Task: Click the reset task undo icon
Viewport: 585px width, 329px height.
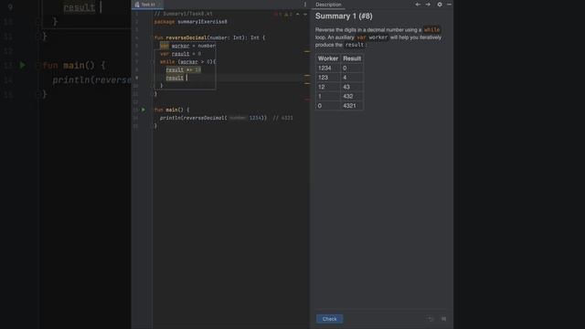Action: [x=431, y=319]
